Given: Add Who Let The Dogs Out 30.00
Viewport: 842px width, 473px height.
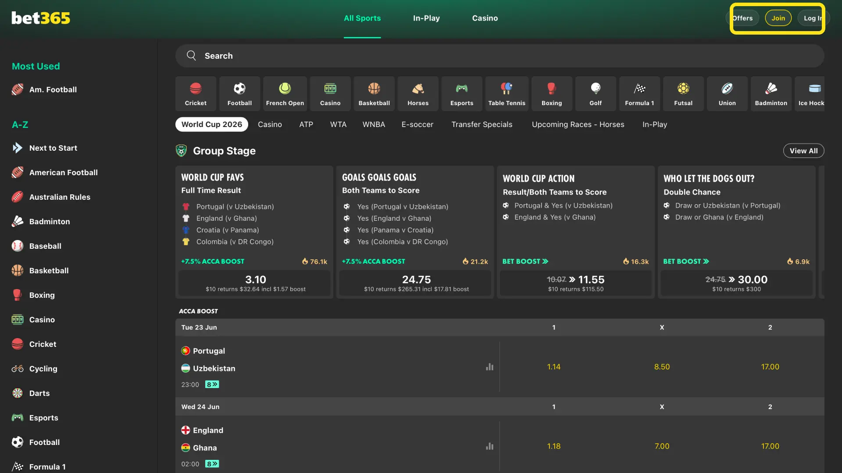Looking at the screenshot, I should (737, 283).
